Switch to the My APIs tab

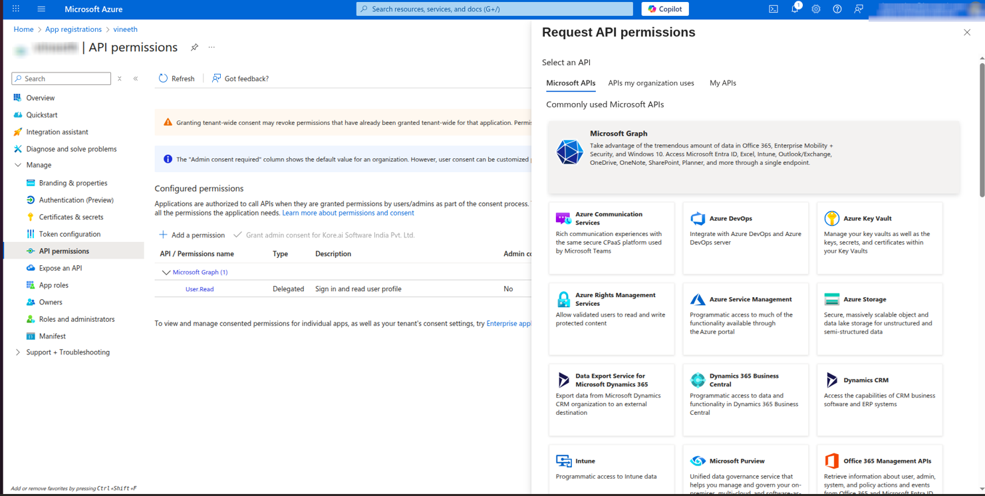tap(722, 83)
